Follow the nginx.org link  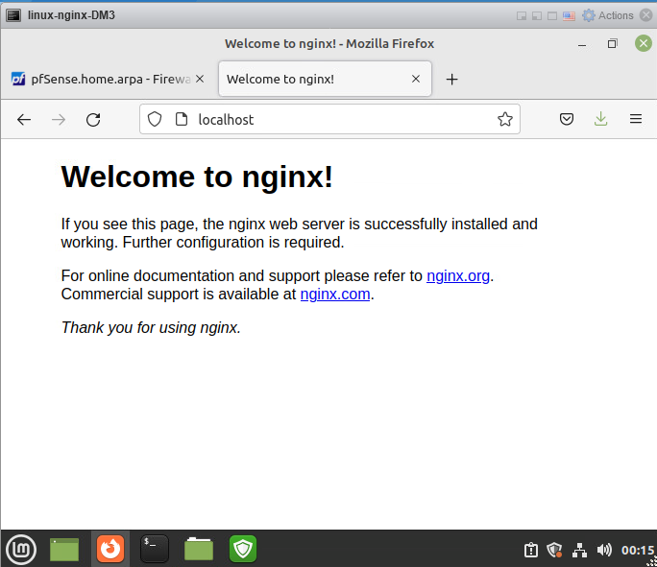click(458, 276)
